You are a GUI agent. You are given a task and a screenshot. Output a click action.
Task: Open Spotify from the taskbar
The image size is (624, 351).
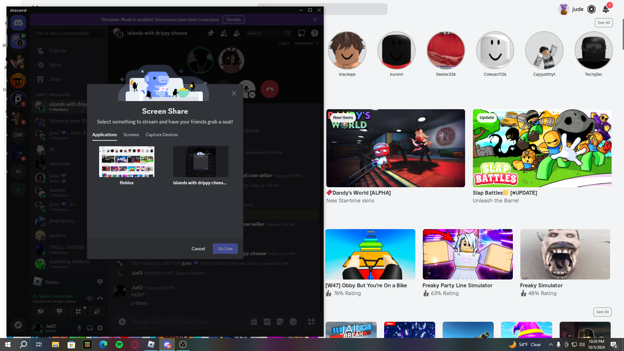click(x=119, y=344)
